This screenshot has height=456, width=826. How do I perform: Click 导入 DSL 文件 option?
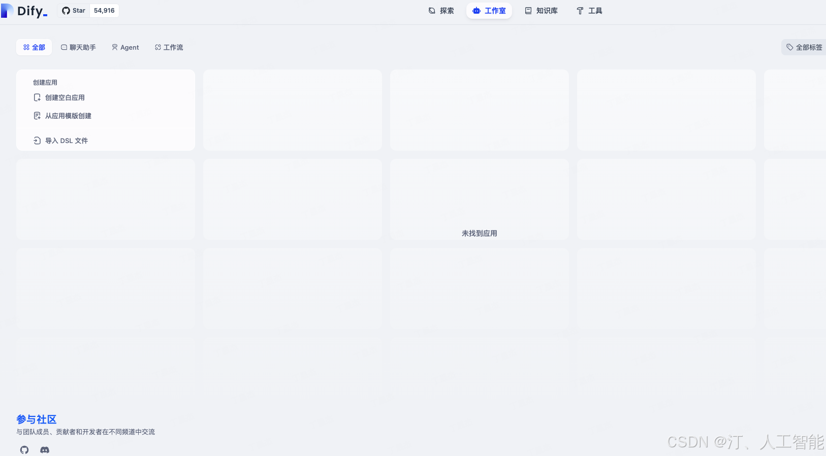pyautogui.click(x=66, y=141)
